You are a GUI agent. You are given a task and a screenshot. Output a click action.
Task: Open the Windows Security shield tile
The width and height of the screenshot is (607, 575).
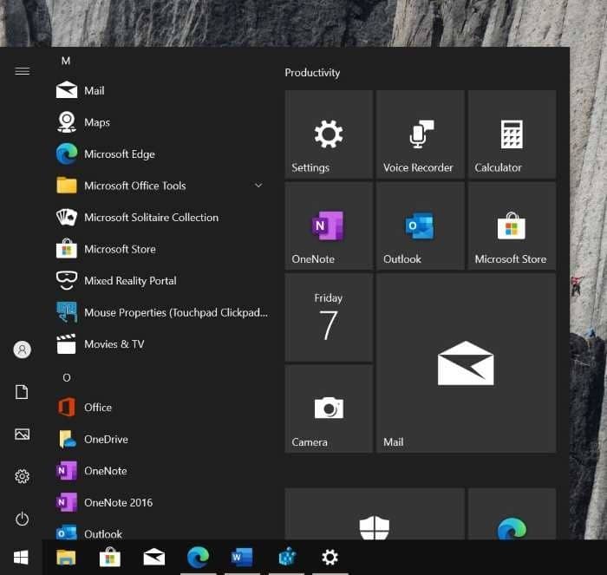(x=375, y=514)
